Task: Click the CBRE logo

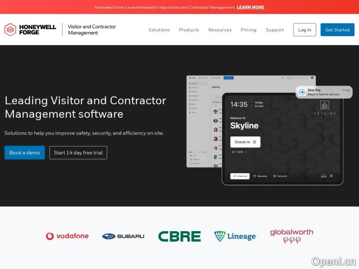Action: pos(179,236)
